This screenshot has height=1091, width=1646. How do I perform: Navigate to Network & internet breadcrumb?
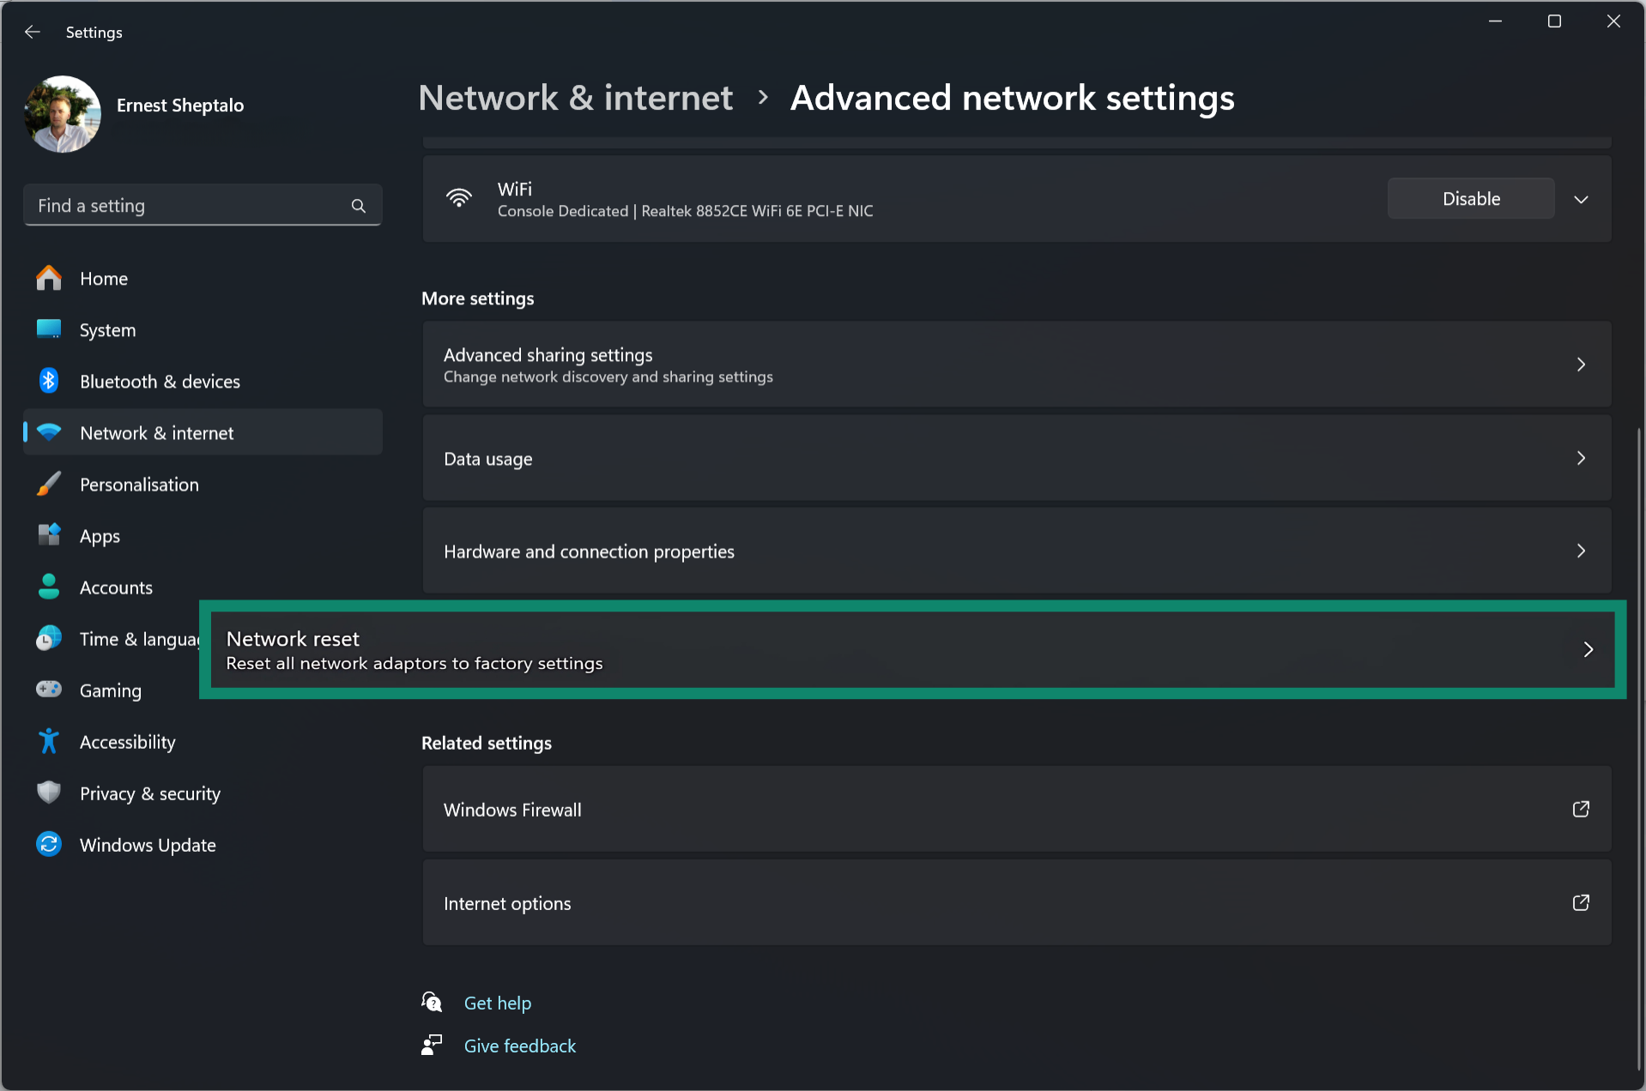pyautogui.click(x=575, y=98)
